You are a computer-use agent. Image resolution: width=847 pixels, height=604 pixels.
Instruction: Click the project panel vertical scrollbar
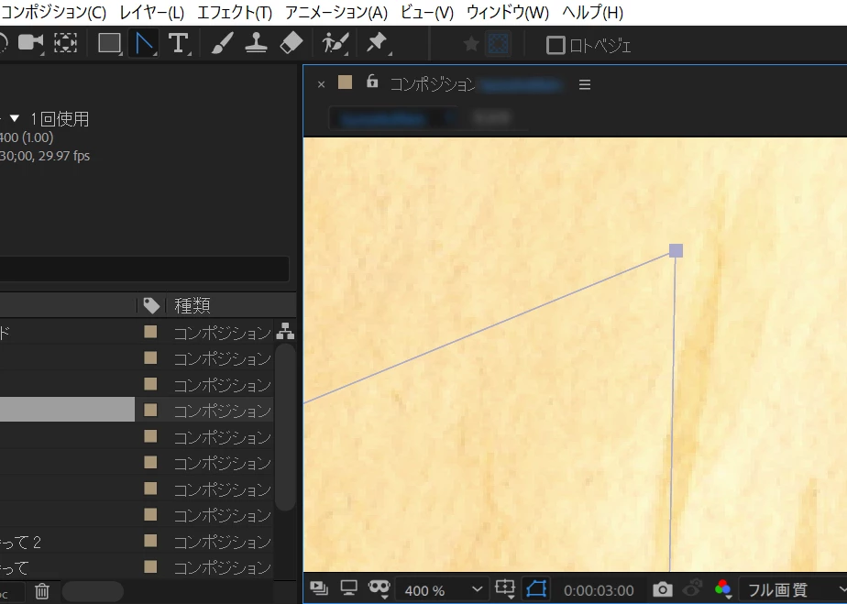285,427
